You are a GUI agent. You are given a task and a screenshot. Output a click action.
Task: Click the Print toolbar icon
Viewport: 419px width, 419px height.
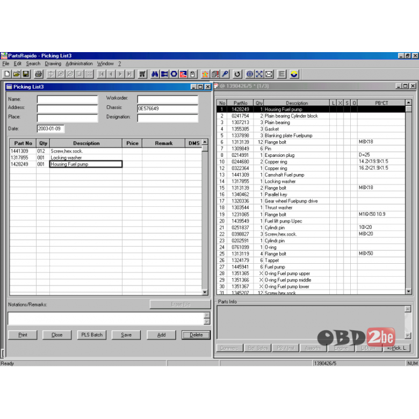39,74
